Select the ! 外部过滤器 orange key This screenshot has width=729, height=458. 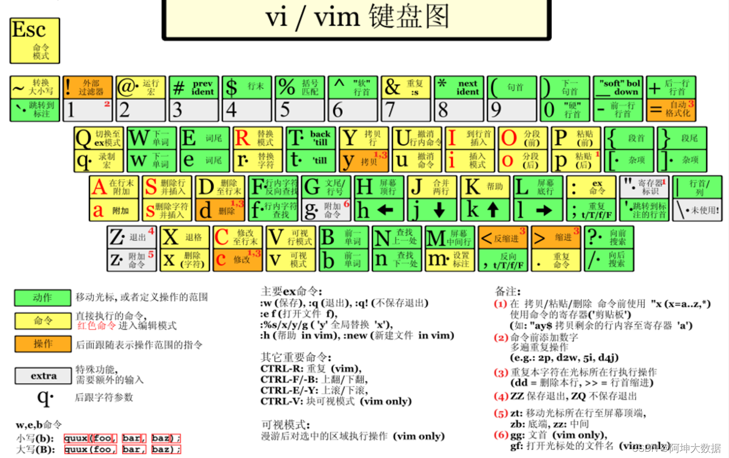88,87
